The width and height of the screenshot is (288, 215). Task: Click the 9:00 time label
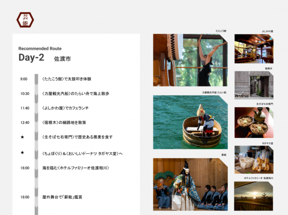click(24, 79)
